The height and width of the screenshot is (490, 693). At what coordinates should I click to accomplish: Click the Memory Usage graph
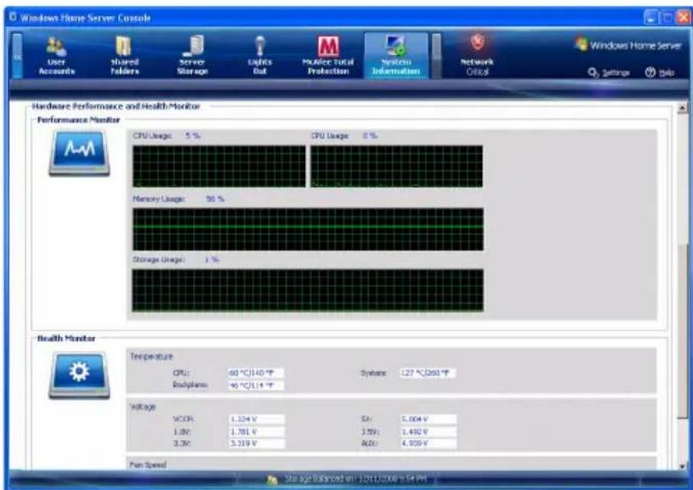308,230
